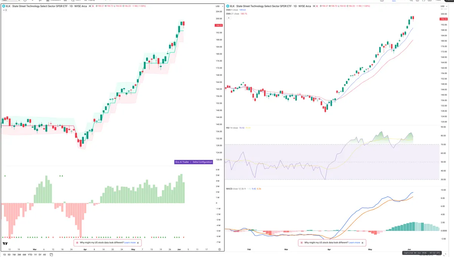Open Learn more link in right chart notice
Viewport: 454px width, 257px height.
[x=354, y=243]
